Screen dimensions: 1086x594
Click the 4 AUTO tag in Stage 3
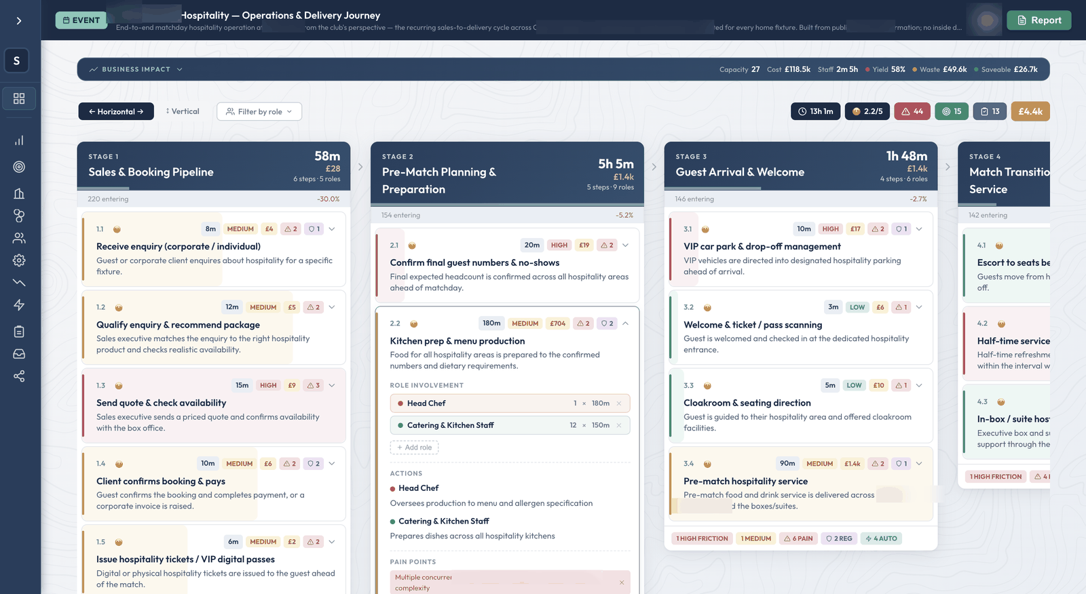881,538
